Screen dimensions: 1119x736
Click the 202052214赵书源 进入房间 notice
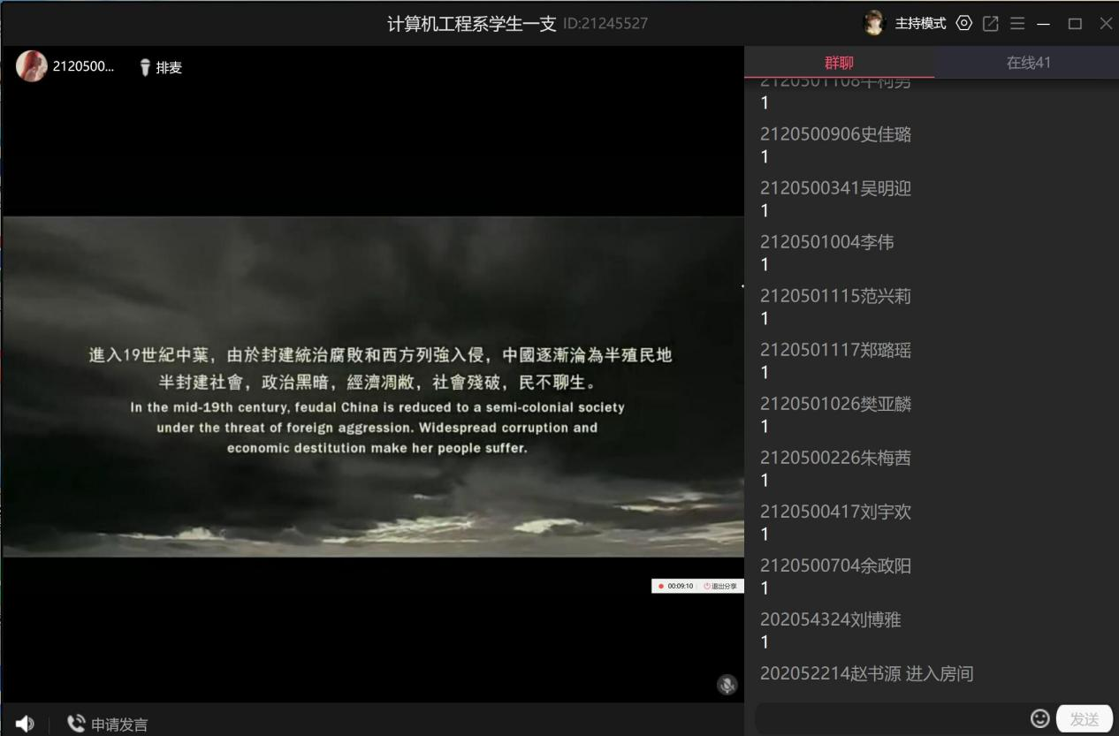[x=866, y=673]
